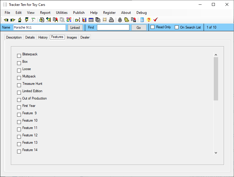Viewport: 234px width, 177px height.
Task: Open the blue calculator icon
Action: click(142, 20)
